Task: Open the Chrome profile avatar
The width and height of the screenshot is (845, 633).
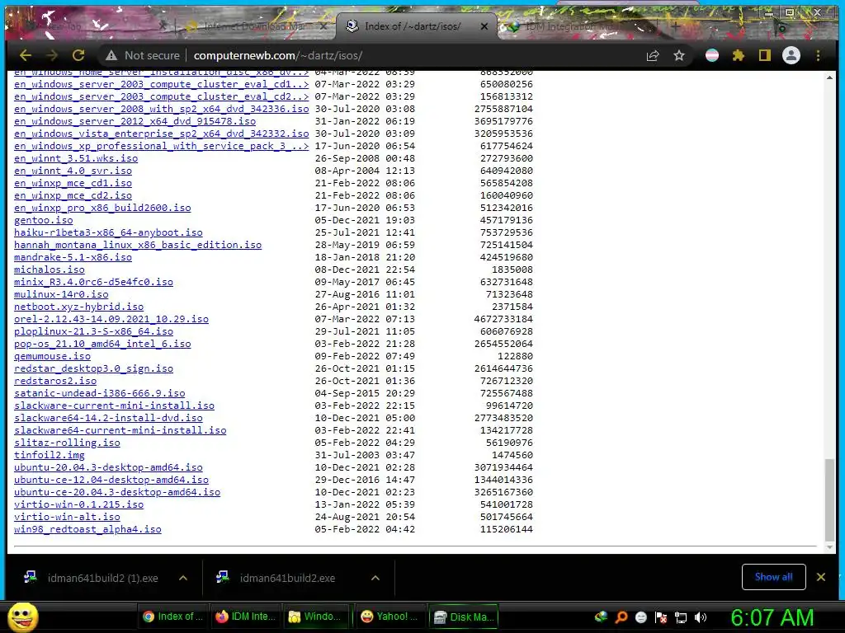Action: point(791,55)
